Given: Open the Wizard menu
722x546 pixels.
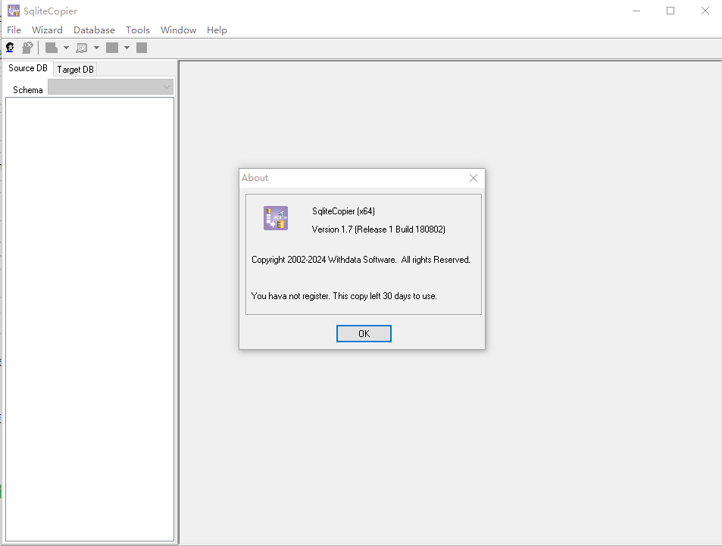Looking at the screenshot, I should 47,30.
